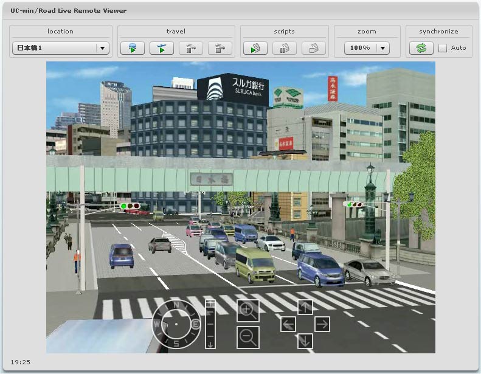481x374 pixels.
Task: Run the script with the play-document icon
Action: point(255,48)
